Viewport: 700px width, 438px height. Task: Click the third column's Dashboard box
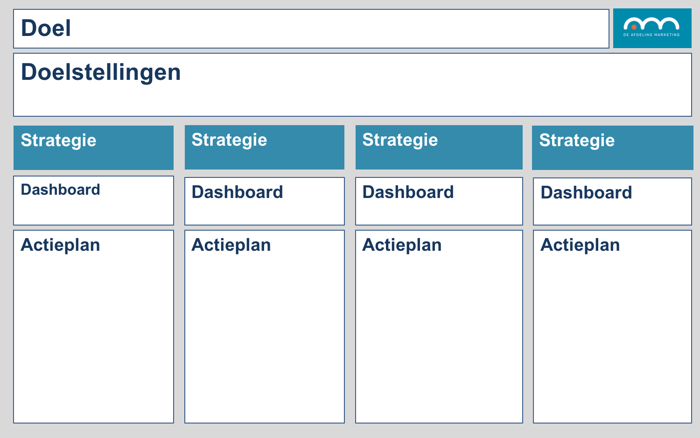(x=439, y=201)
